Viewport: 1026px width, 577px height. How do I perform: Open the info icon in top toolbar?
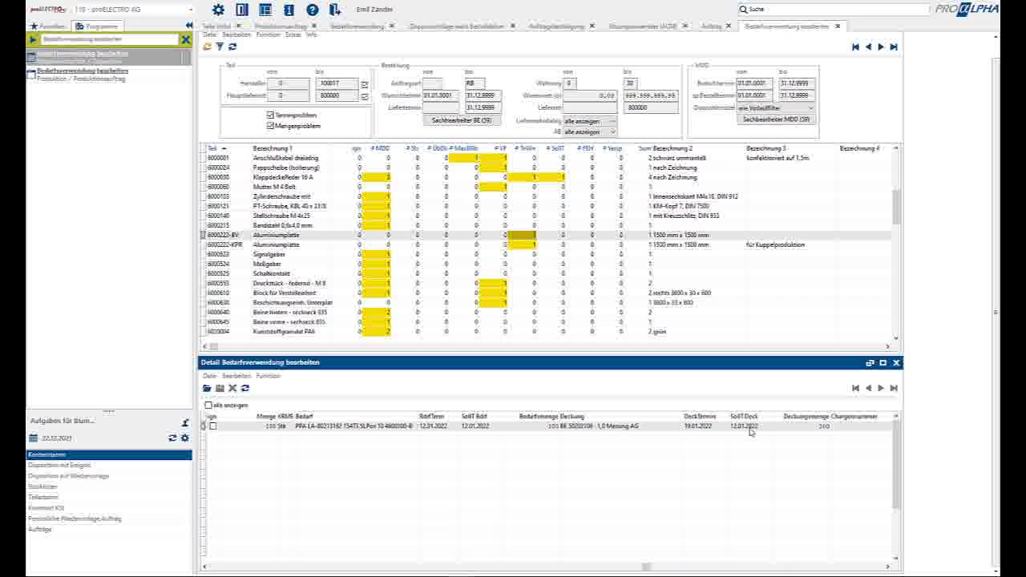click(x=289, y=10)
